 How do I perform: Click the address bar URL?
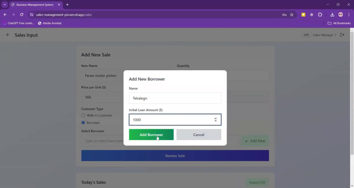[x=64, y=15]
